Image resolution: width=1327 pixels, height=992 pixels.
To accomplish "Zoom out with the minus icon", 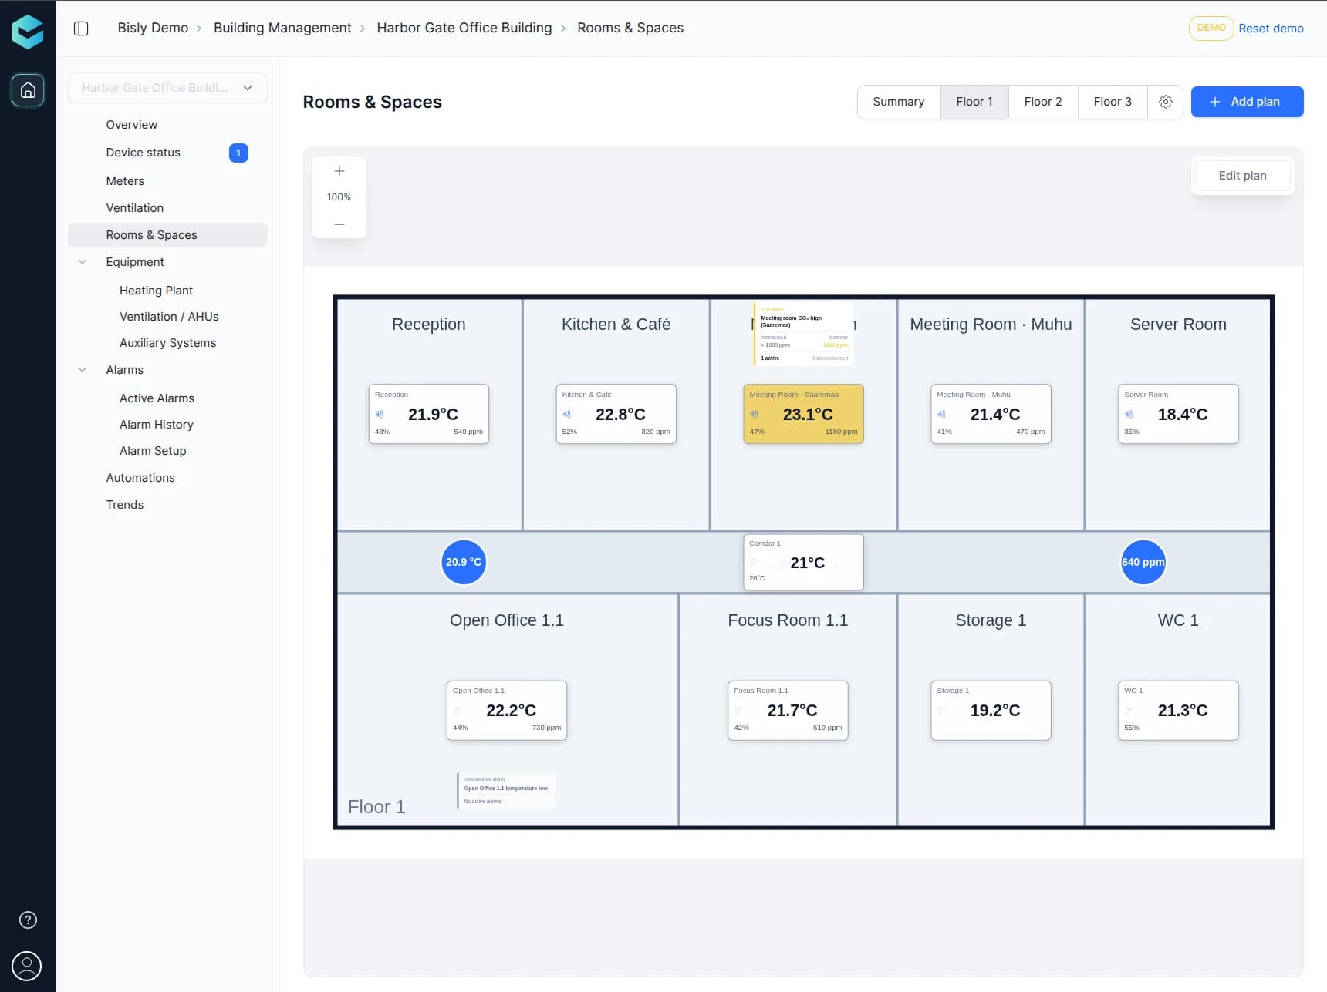I will (x=339, y=224).
